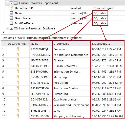Select the Information Services cell

[x=71, y=72]
